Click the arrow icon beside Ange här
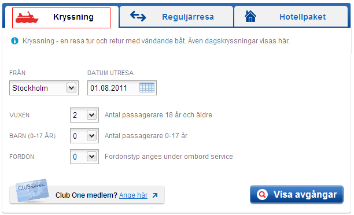 pos(155,195)
